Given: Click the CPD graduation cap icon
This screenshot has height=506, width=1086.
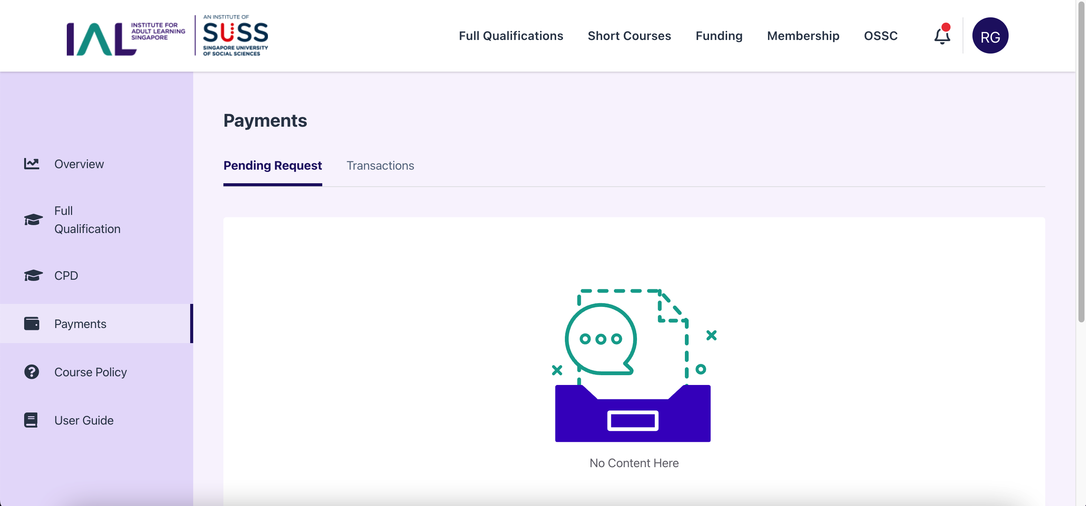Looking at the screenshot, I should [33, 276].
